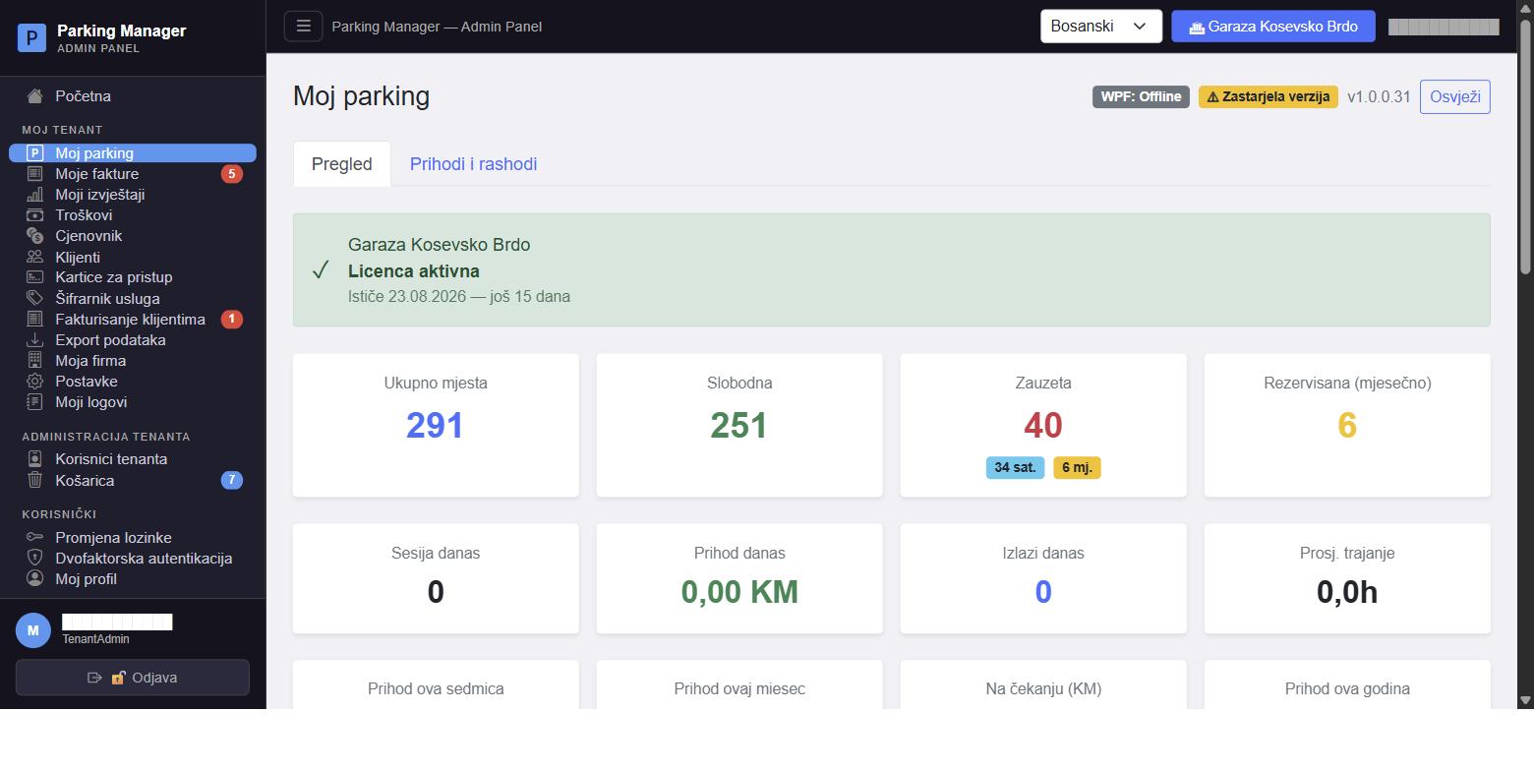Click the blue 7 badge on Košarica
This screenshot has width=1534, height=771.
pos(231,481)
